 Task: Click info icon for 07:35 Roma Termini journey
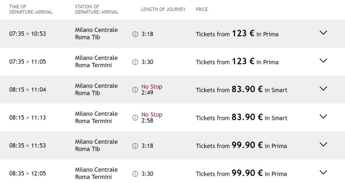point(135,62)
